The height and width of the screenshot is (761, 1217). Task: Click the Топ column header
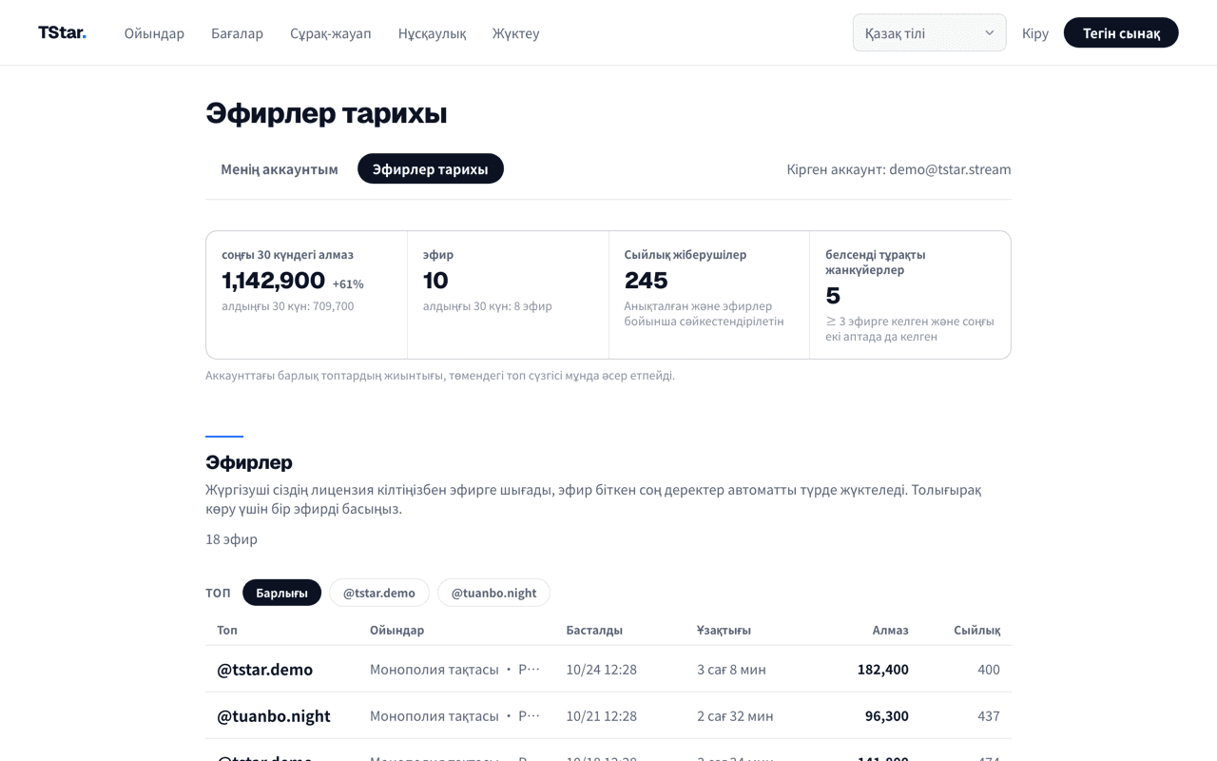(x=227, y=630)
